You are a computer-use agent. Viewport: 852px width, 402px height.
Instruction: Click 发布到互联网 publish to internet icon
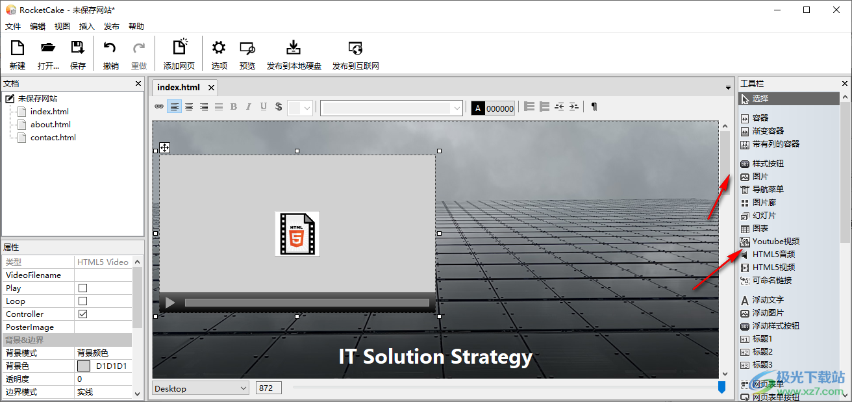355,48
